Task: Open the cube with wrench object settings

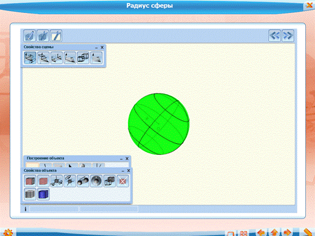Action: [x=42, y=36]
